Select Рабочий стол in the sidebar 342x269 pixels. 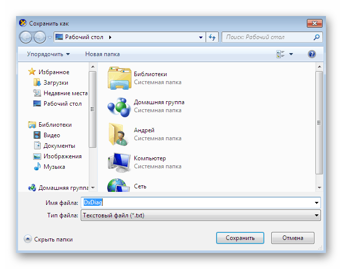(x=63, y=104)
